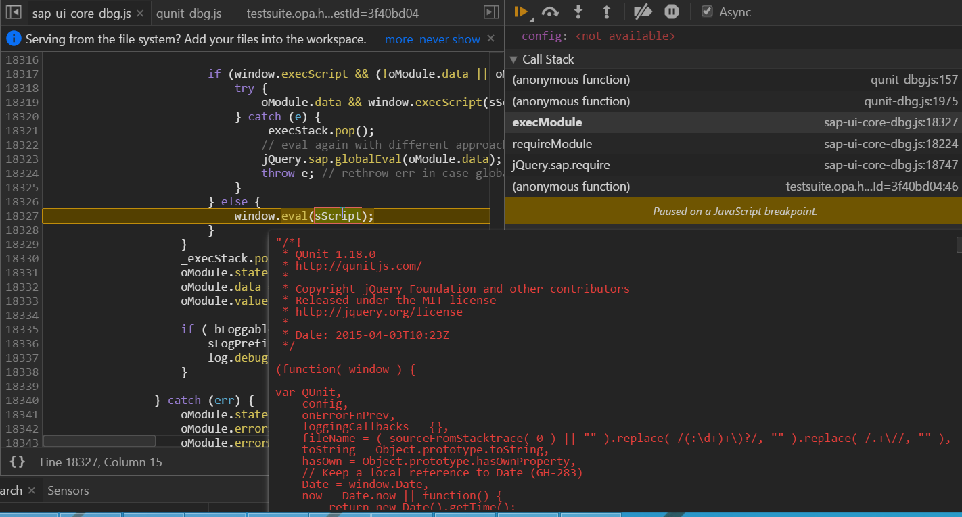962x517 pixels.
Task: Select the qunit-dbg.js:157 anonymous function frame
Action: point(735,80)
